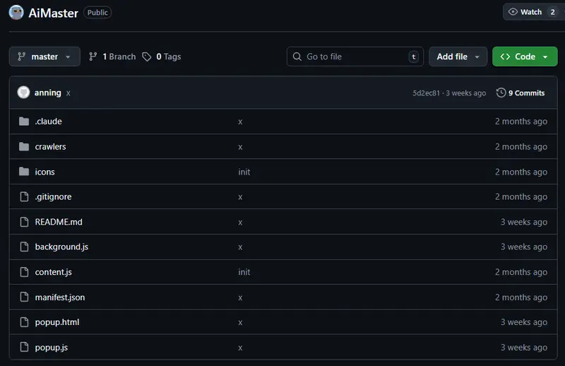Open the 9 Commits history
The width and height of the screenshot is (565, 366).
tap(521, 93)
